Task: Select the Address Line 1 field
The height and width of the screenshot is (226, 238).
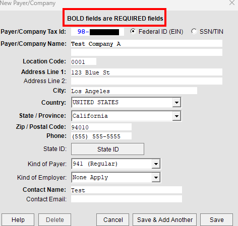Action: tap(147, 72)
